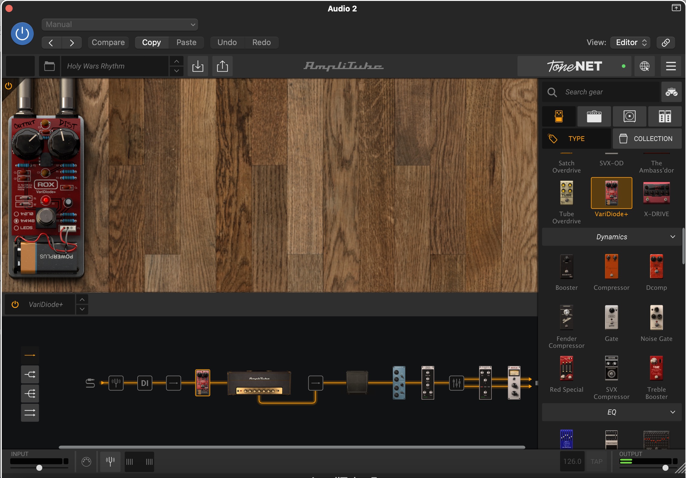Switch to the COLLECTION tab
The image size is (686, 478).
(x=647, y=139)
